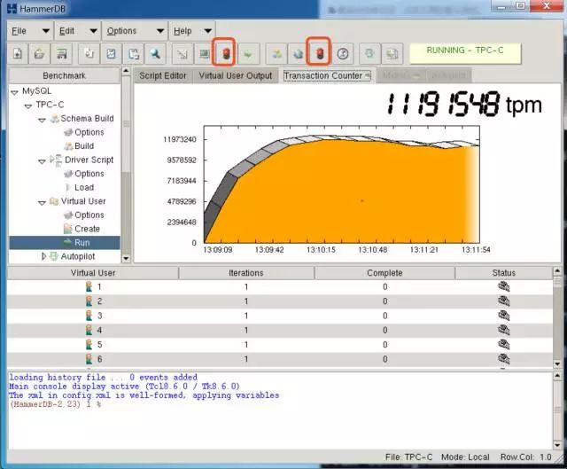Collapse the MySQL tree node
Viewport: 567px width, 469px height.
click(14, 92)
